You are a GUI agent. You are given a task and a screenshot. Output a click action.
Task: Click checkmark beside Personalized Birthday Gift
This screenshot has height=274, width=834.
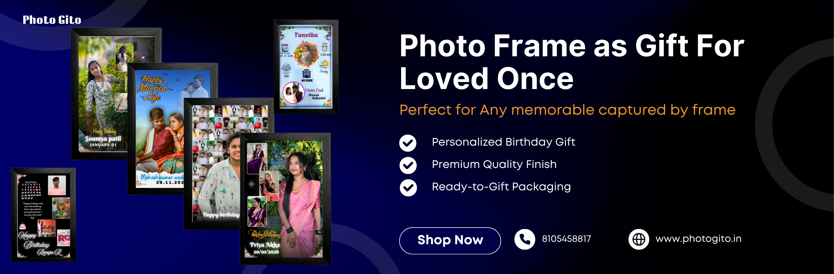tap(407, 143)
